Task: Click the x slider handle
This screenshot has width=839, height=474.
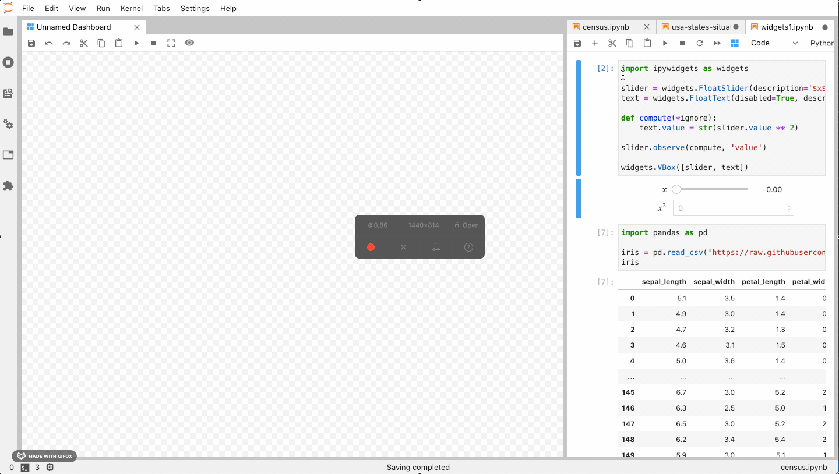Action: pos(676,189)
